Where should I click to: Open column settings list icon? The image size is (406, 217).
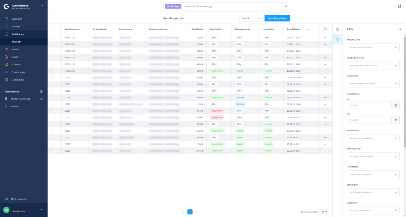point(325,29)
